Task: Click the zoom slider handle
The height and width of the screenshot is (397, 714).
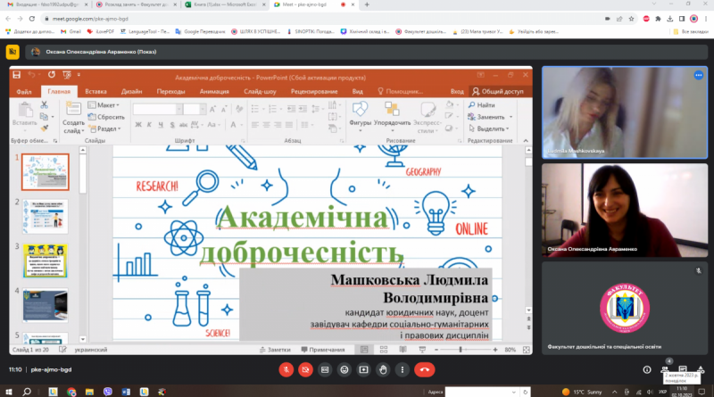Action: [461, 350]
